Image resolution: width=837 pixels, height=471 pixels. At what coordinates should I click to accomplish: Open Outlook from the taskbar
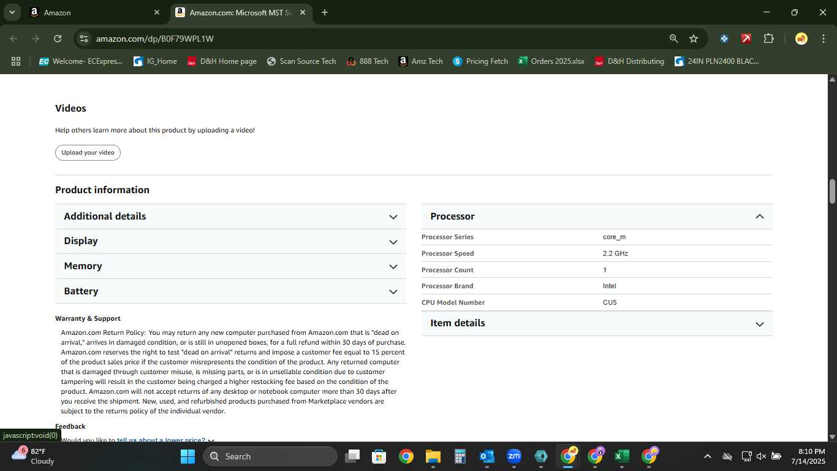point(487,456)
